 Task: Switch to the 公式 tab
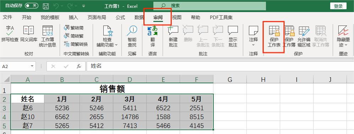pos(120,17)
